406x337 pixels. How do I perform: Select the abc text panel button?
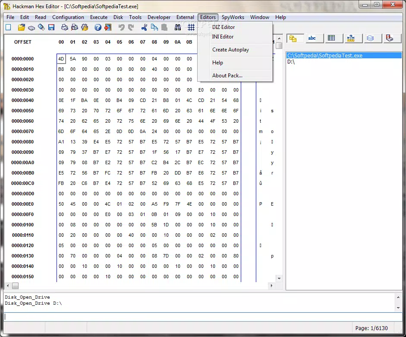[315, 38]
